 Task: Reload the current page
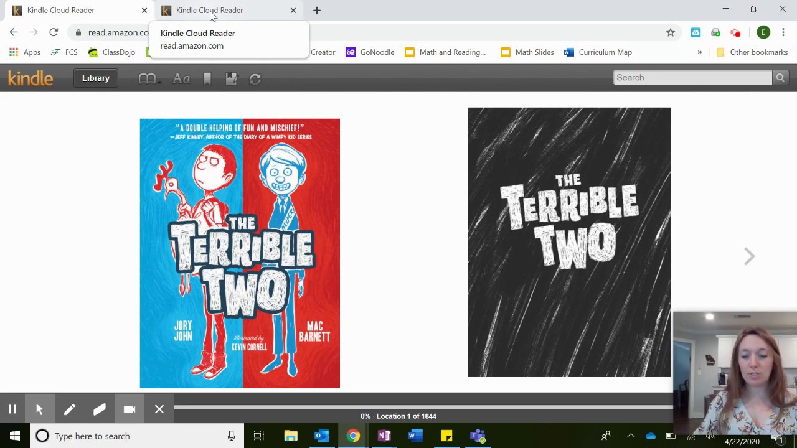tap(54, 32)
